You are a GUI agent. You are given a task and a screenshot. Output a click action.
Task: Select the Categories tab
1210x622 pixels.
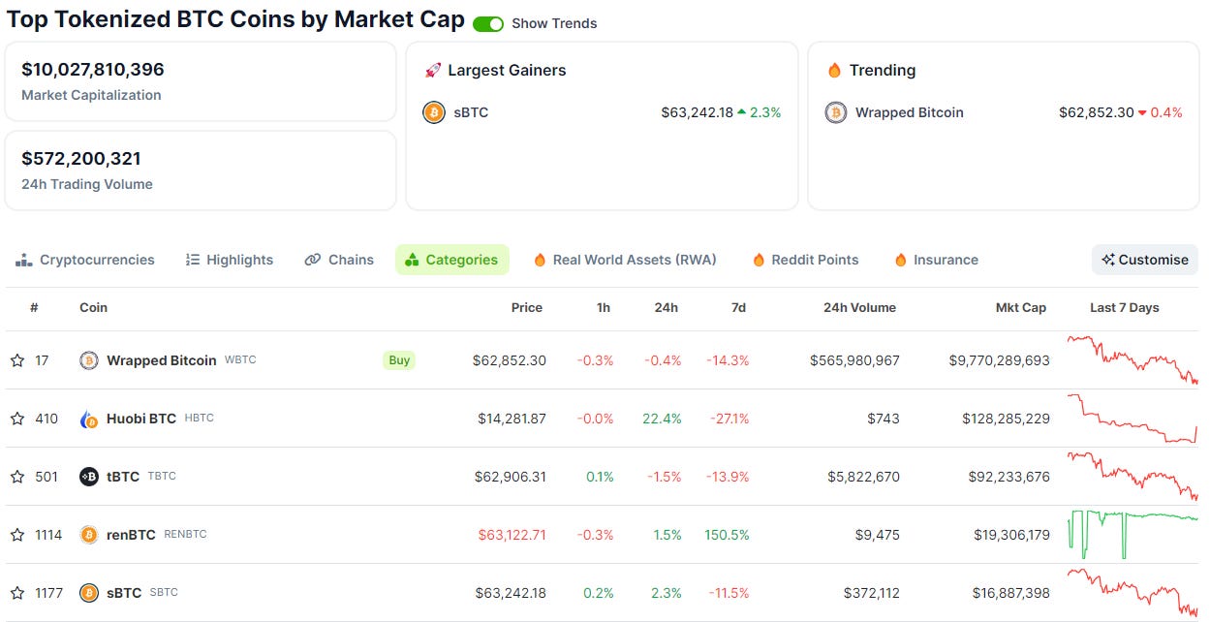452,260
